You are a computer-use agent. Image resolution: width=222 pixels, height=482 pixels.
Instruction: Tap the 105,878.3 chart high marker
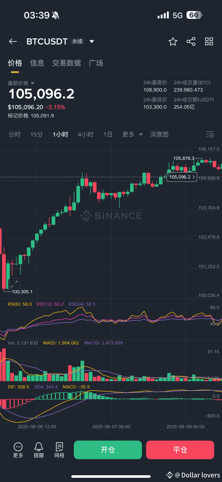(184, 158)
